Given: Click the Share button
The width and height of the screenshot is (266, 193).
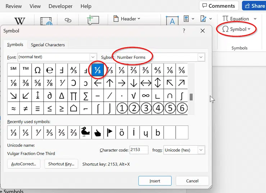Looking at the screenshot, I should tap(254, 6).
